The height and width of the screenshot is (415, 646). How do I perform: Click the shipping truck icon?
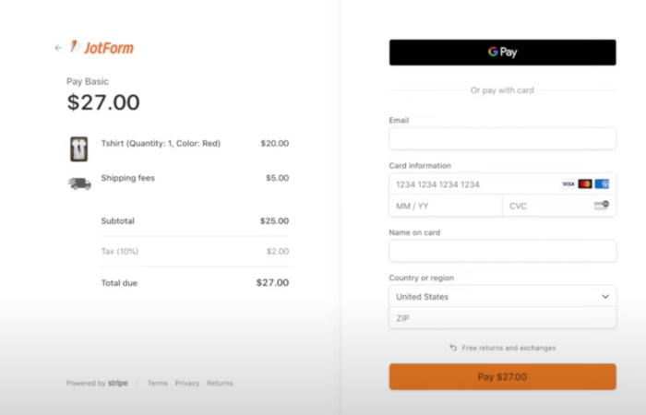point(79,183)
